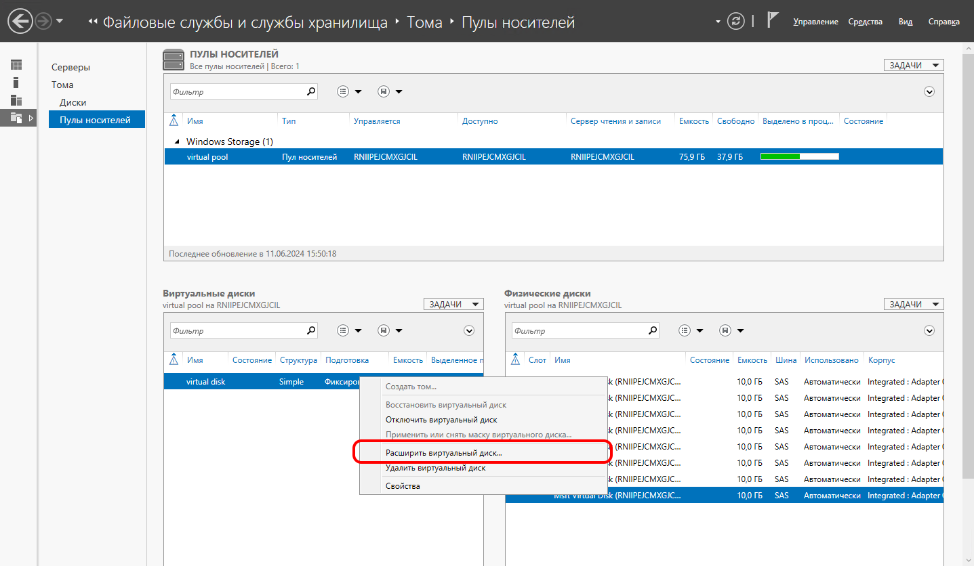Click the Forward navigation arrow

click(x=43, y=22)
